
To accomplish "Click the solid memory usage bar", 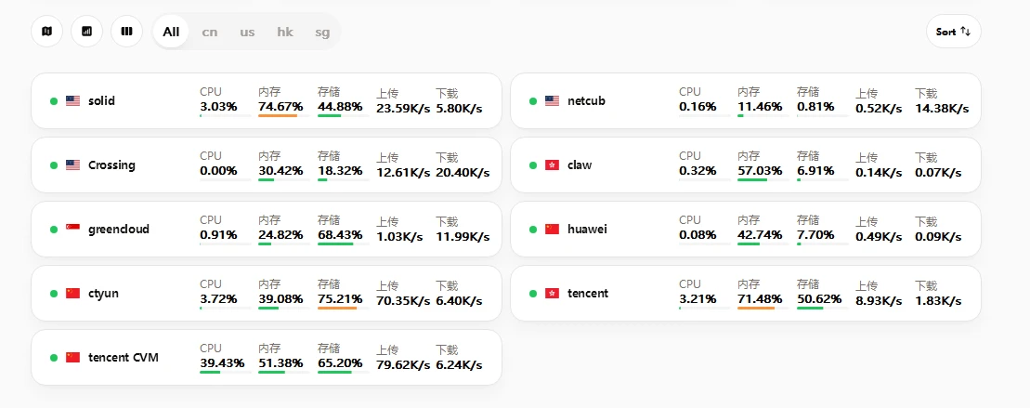I will (279, 115).
